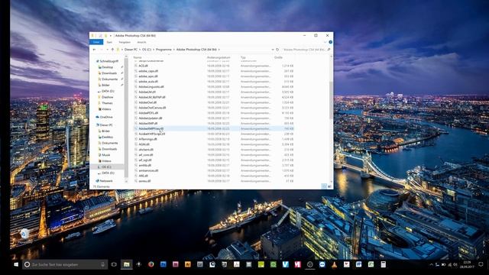Switch to large icons view in status bar
This screenshot has width=489, height=275.
(x=329, y=186)
